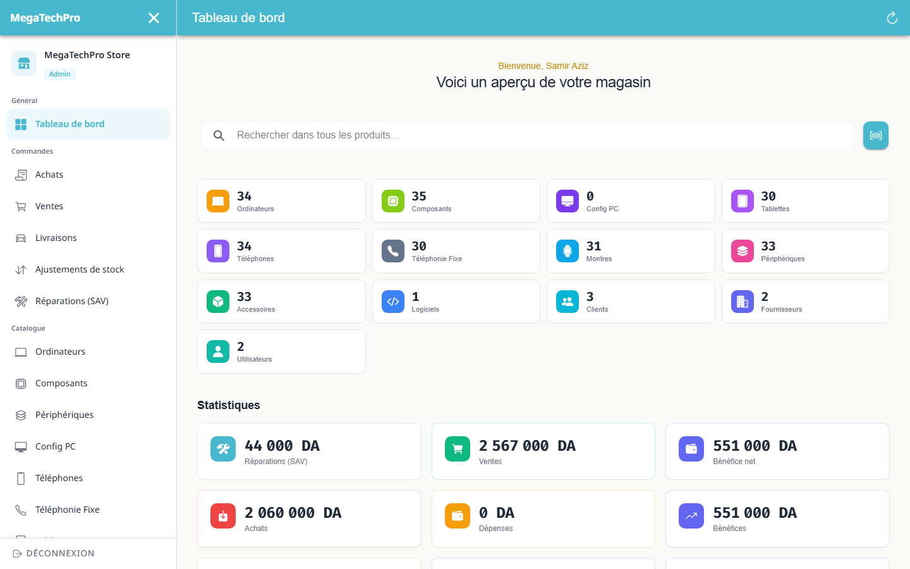
Task: Open Composants catalogue menu item
Action: pyautogui.click(x=88, y=383)
